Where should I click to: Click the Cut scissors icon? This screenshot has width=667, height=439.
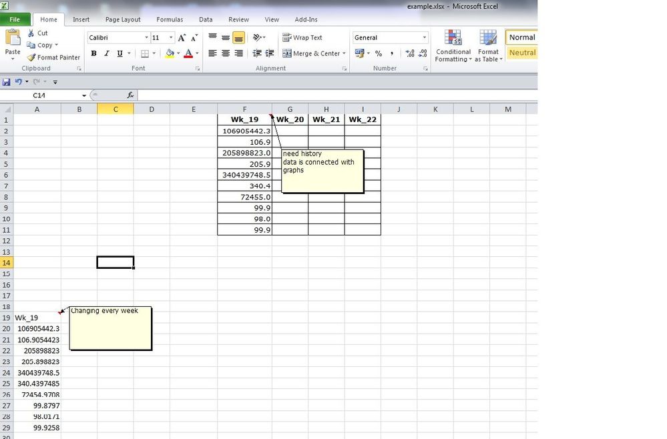click(31, 33)
